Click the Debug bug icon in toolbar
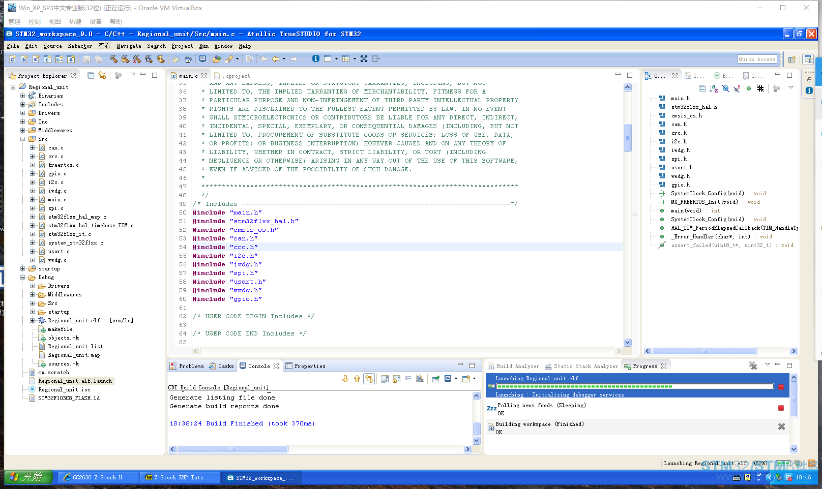The width and height of the screenshot is (822, 489). pos(175,59)
